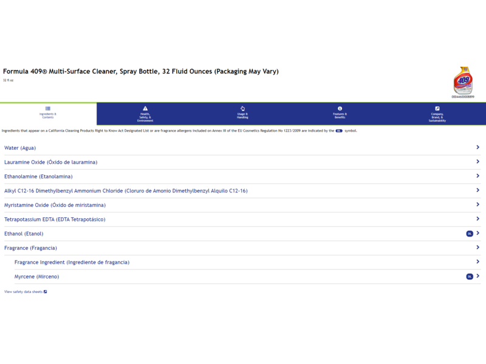The image size is (486, 364).
Task: Expand the Lauramine Oxide row chevron
Action: [478, 162]
